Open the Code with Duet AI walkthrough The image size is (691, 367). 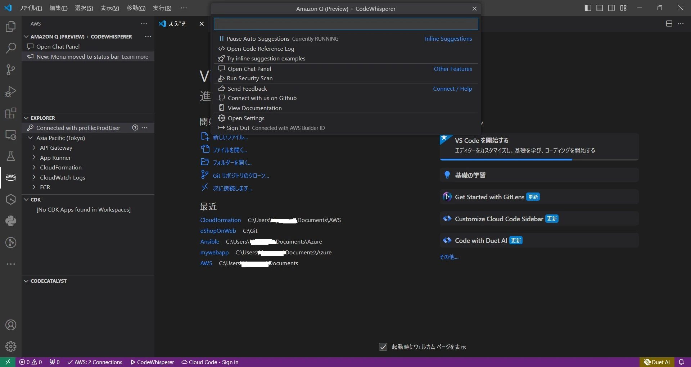(539, 240)
